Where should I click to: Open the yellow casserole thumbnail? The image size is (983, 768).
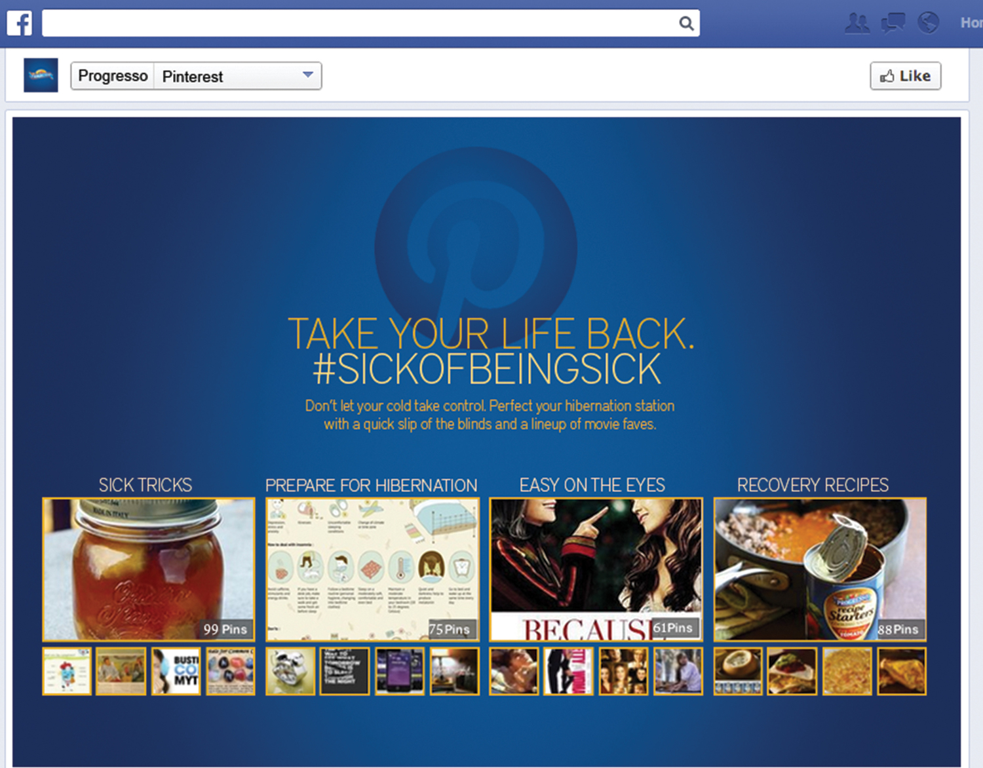coord(847,672)
